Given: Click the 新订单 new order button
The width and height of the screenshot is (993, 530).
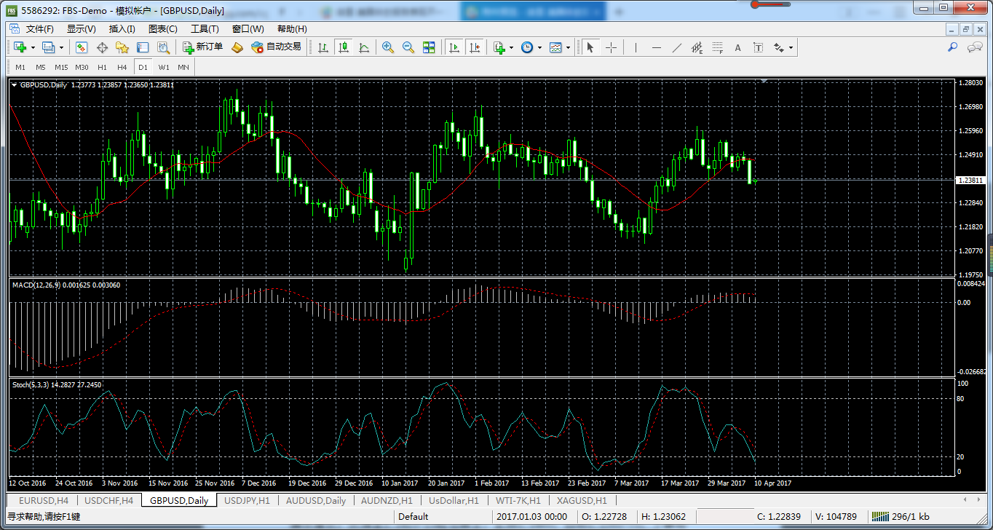Looking at the screenshot, I should 202,47.
